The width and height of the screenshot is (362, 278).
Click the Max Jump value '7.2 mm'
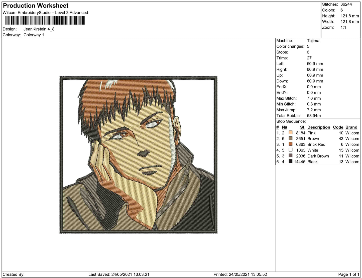tap(314, 110)
